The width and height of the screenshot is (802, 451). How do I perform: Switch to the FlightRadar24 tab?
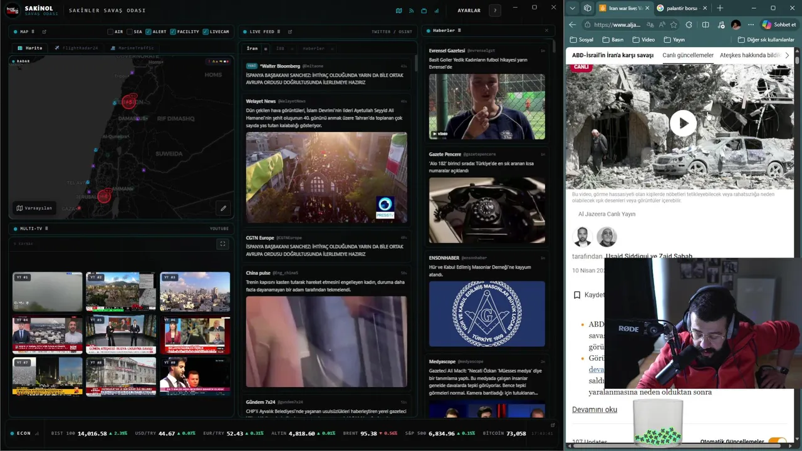[x=76, y=48]
